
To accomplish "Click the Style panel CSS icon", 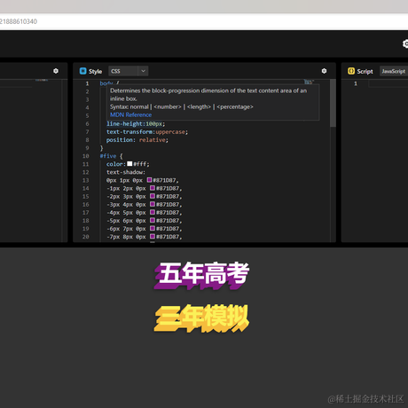I will pos(82,71).
